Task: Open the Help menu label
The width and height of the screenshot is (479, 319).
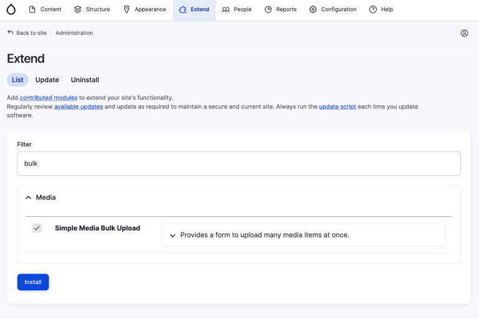Action: [387, 9]
